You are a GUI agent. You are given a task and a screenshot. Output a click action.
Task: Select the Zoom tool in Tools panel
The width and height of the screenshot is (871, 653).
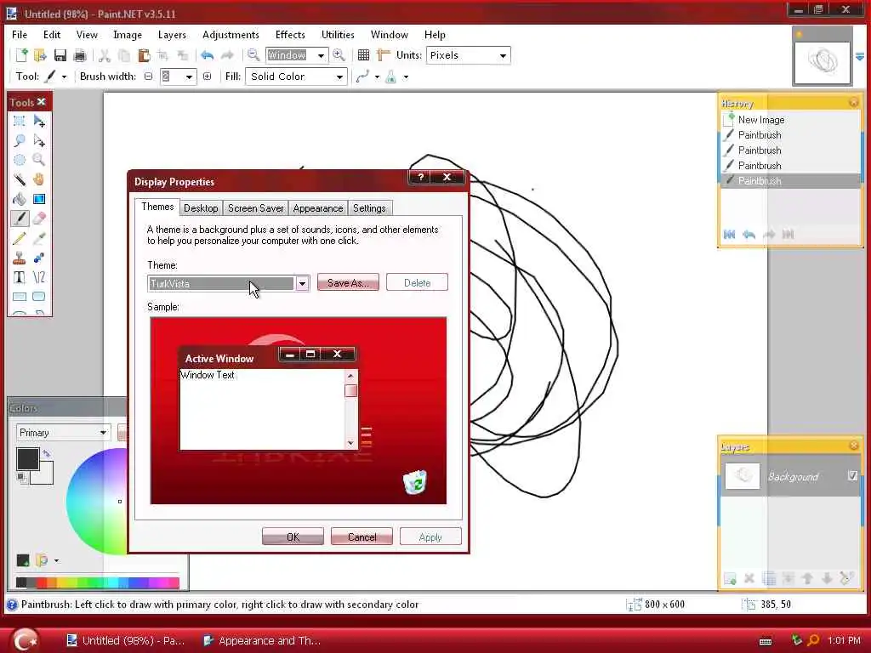39,160
